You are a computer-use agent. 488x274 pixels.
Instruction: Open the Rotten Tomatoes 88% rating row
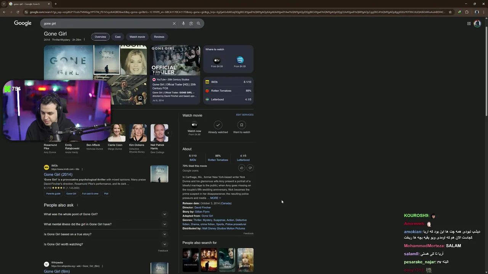[x=228, y=91]
